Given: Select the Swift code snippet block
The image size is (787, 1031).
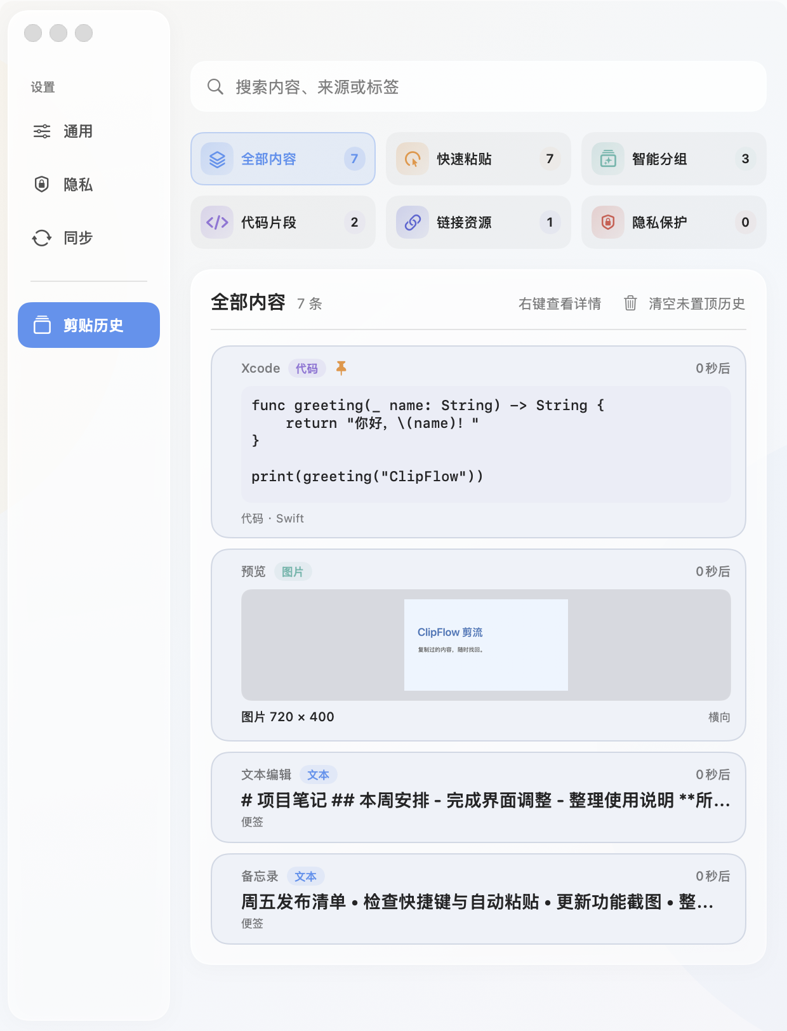Looking at the screenshot, I should [x=486, y=444].
